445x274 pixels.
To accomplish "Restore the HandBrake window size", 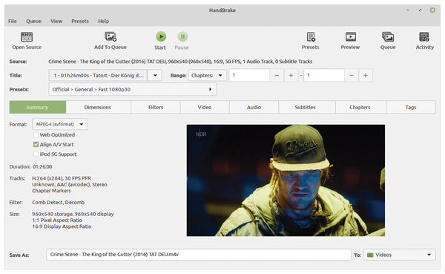I will 420,10.
